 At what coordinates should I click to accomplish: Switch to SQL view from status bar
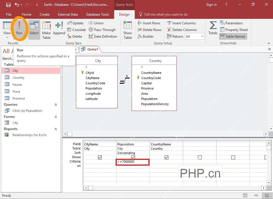(256, 195)
